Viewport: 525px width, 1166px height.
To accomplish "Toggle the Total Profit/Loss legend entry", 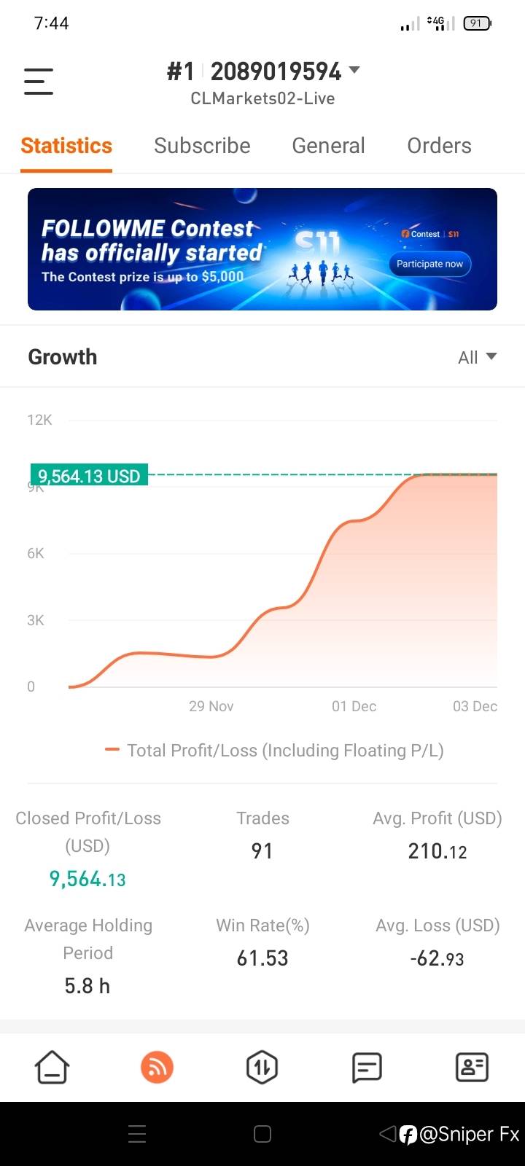I will point(274,751).
